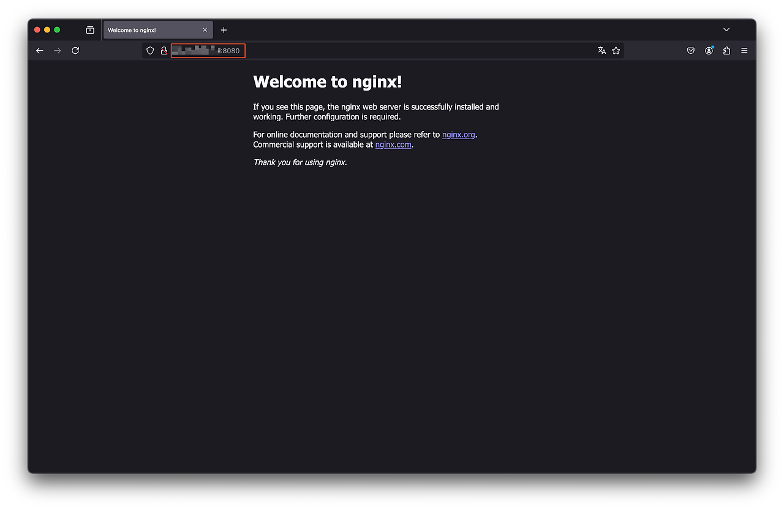Open the Extensions puzzle icon
The height and width of the screenshot is (510, 784).
click(726, 51)
